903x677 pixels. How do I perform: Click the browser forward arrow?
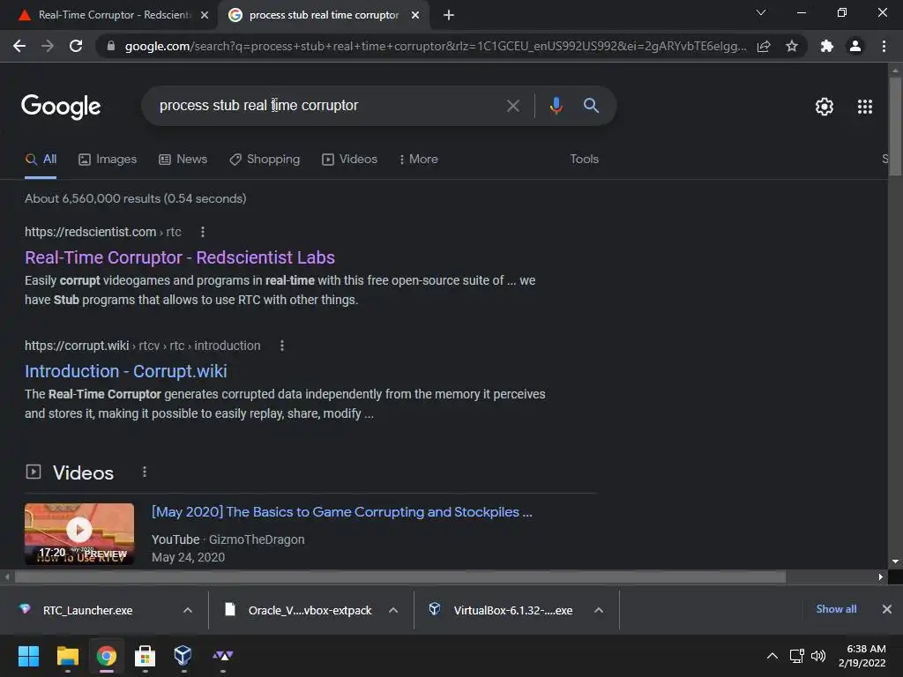coord(48,46)
